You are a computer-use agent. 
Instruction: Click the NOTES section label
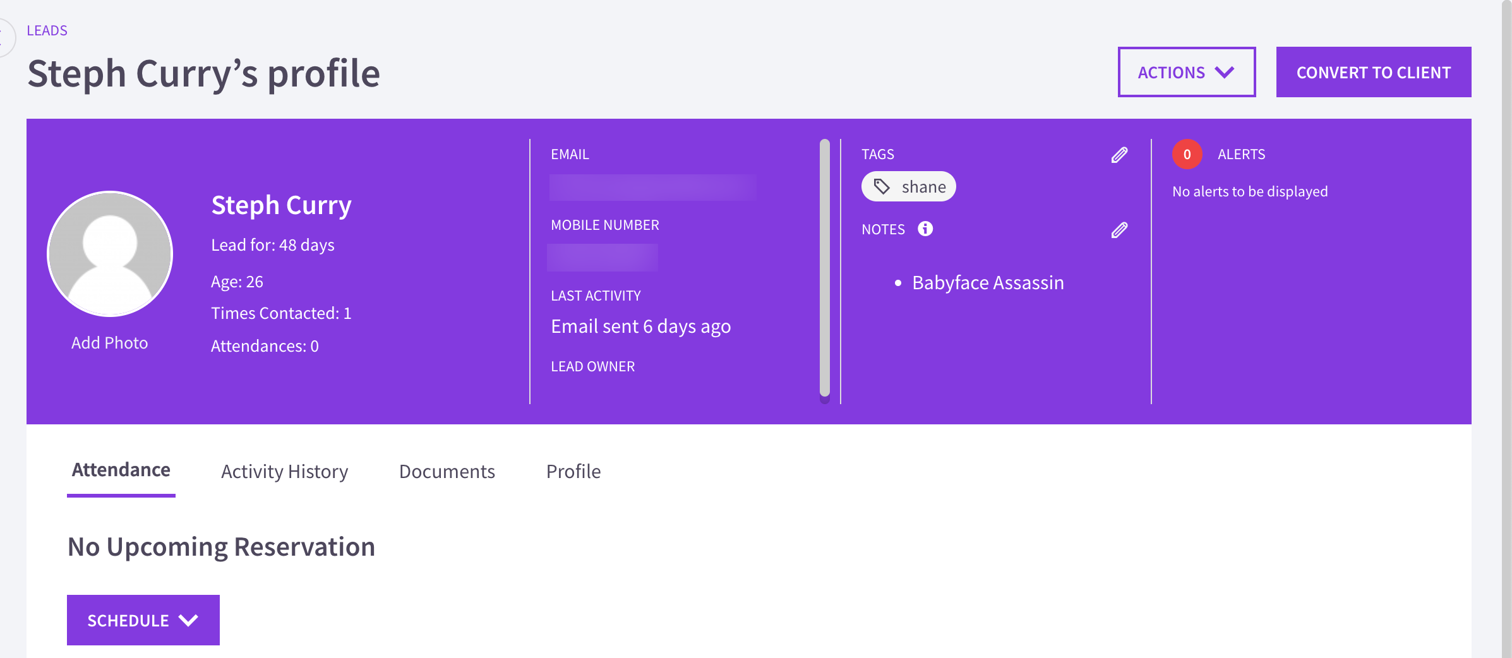click(x=883, y=229)
